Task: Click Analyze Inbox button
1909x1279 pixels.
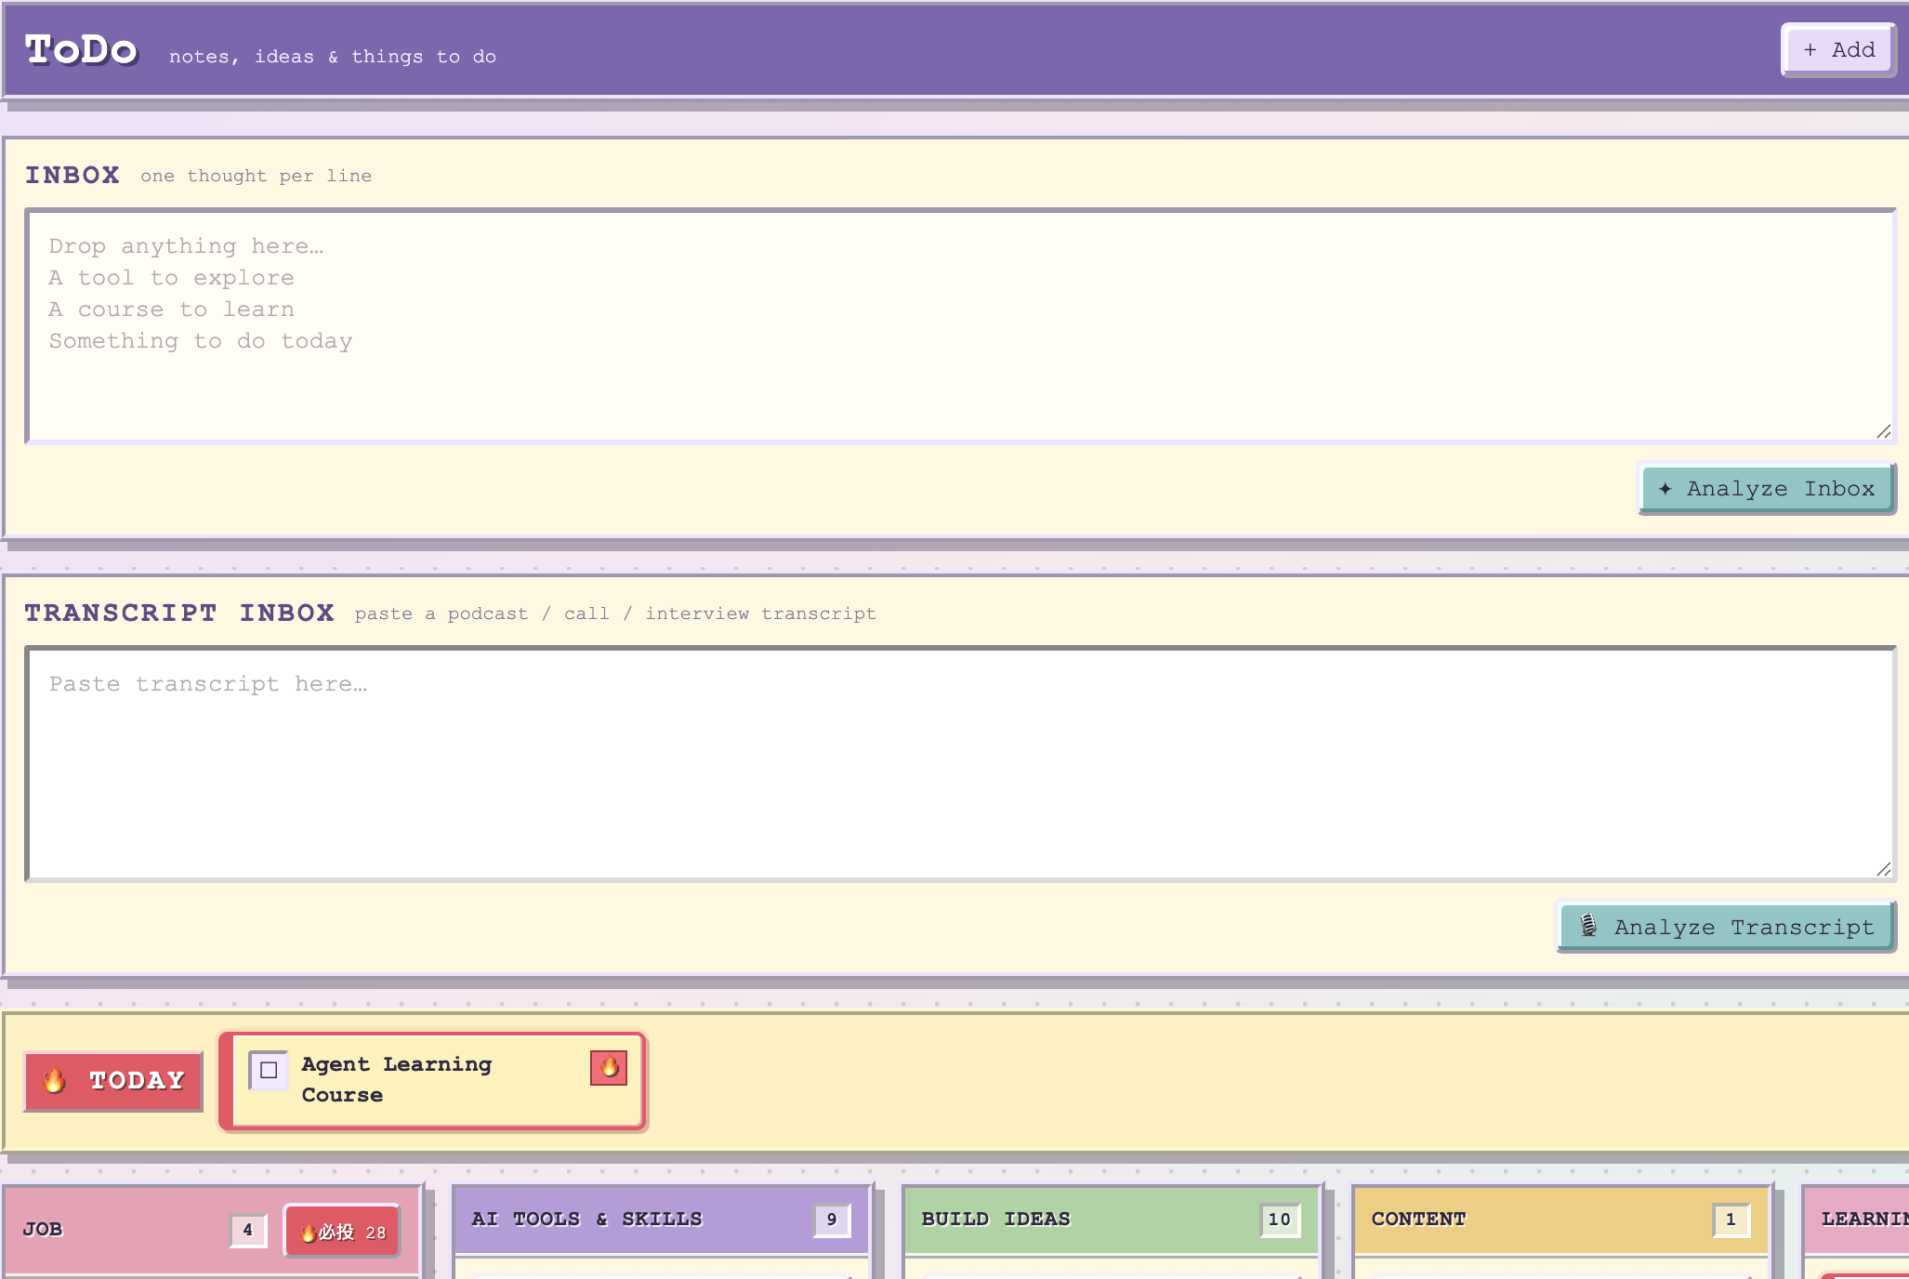Action: pos(1767,489)
